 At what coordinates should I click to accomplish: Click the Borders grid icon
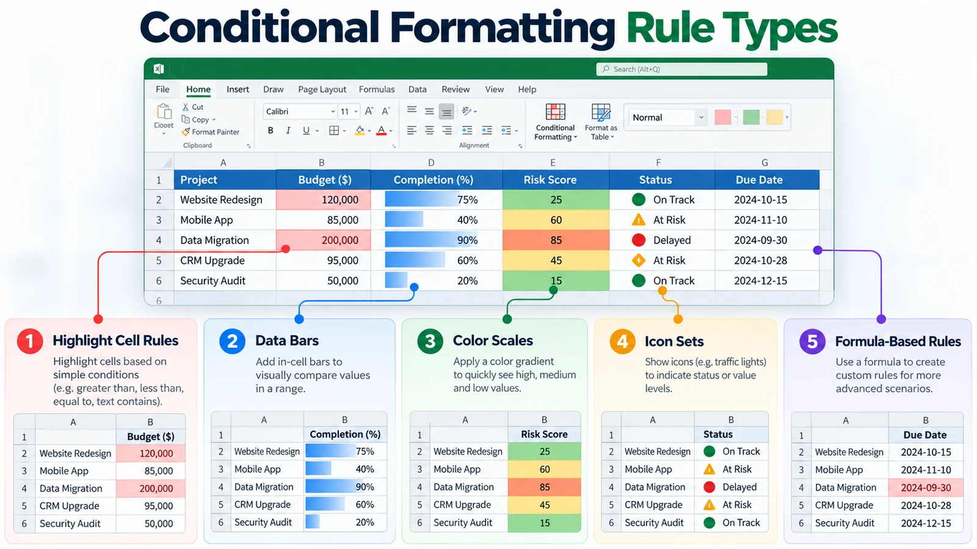click(x=334, y=131)
